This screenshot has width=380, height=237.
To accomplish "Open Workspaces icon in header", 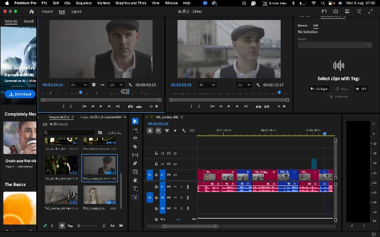I will click(x=324, y=11).
